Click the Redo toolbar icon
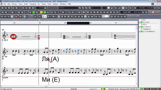 pyautogui.click(x=26, y=8)
